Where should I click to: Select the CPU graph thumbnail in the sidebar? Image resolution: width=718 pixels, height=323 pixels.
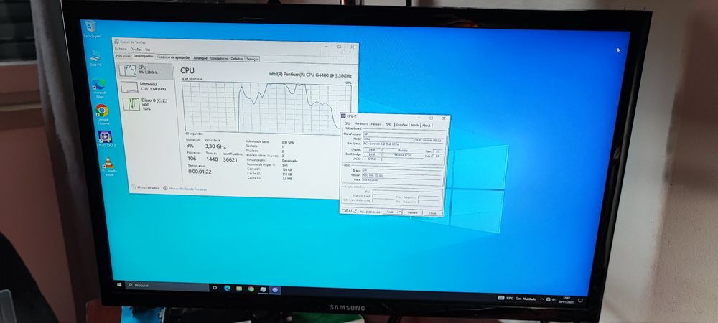(127, 70)
